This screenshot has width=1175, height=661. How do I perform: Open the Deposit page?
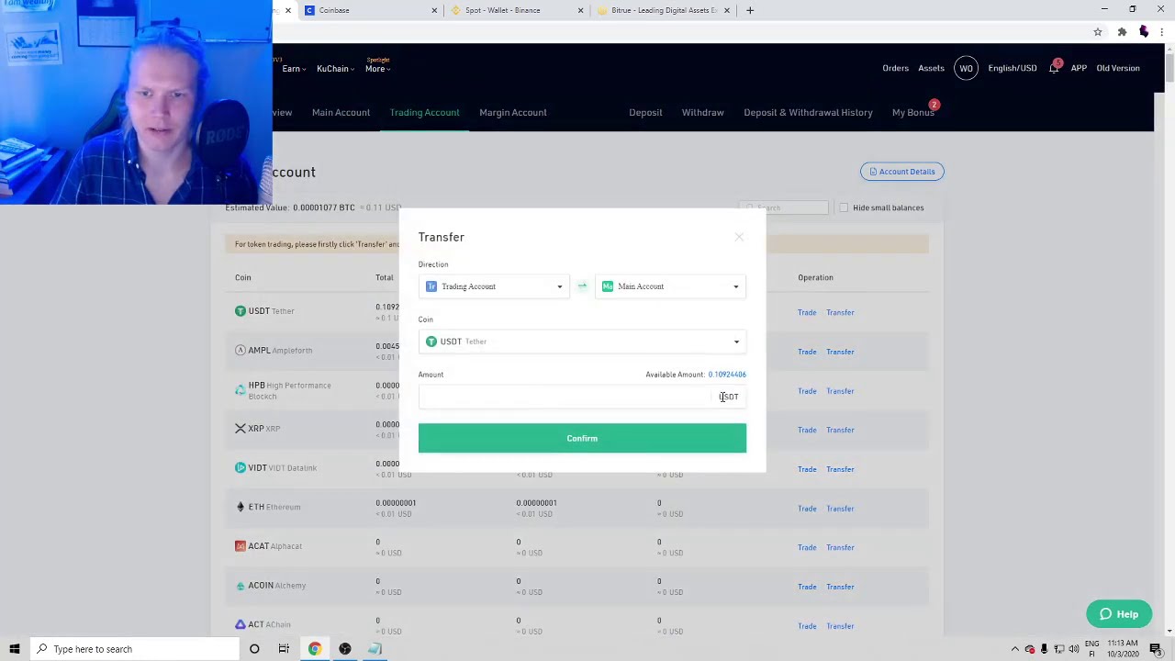pyautogui.click(x=645, y=112)
